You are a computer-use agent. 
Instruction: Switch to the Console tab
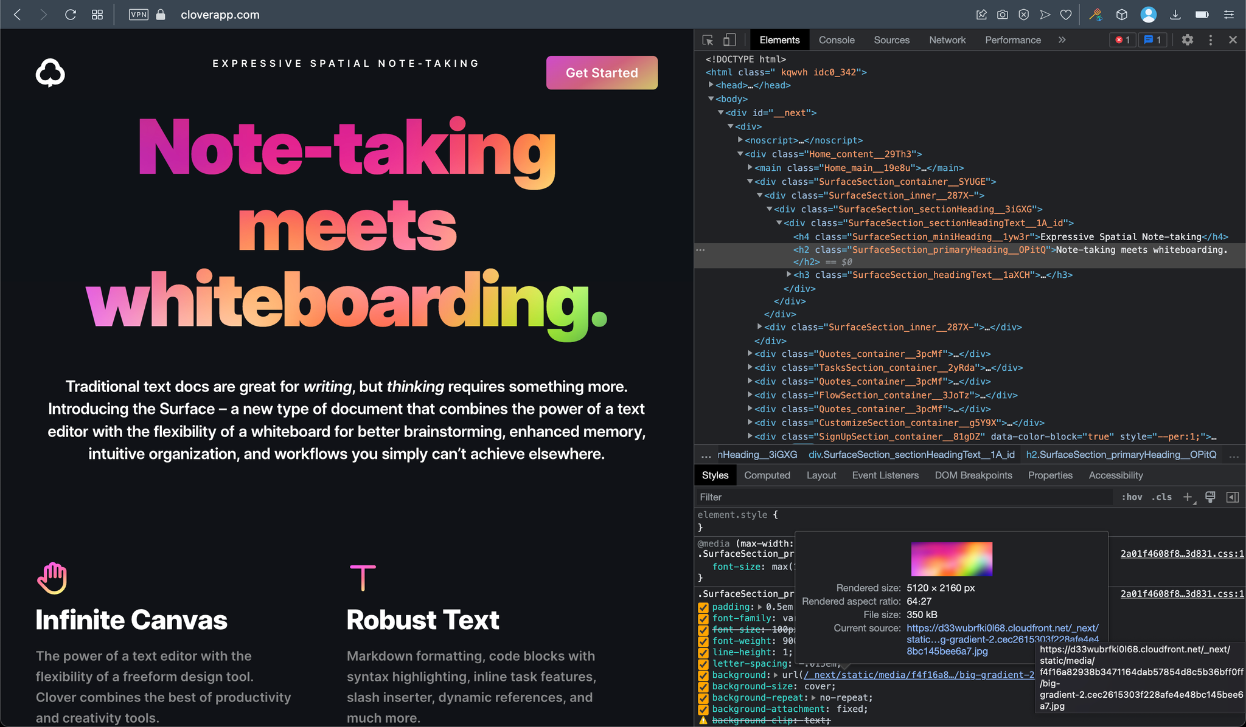pyautogui.click(x=837, y=40)
